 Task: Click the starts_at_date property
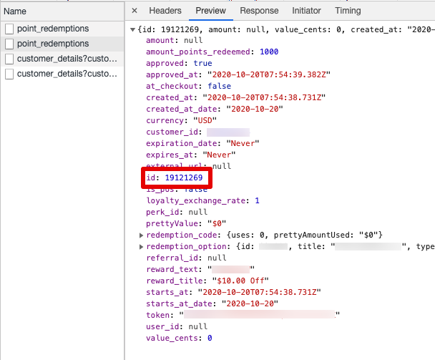[212, 303]
